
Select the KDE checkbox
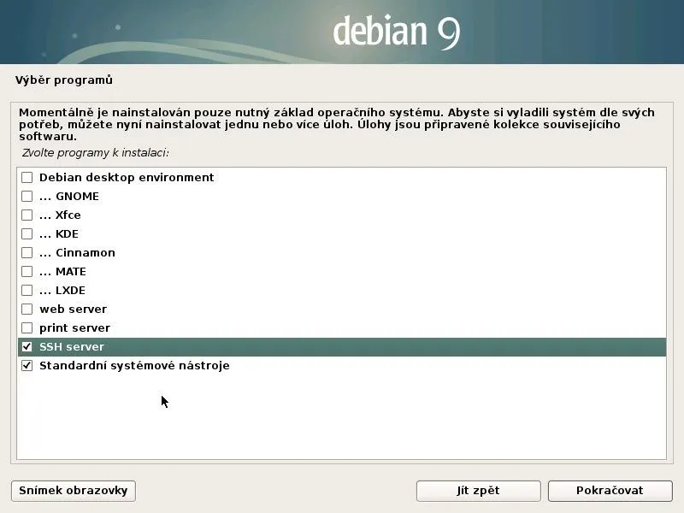(27, 233)
